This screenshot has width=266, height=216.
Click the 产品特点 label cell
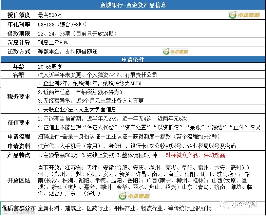coord(19,155)
